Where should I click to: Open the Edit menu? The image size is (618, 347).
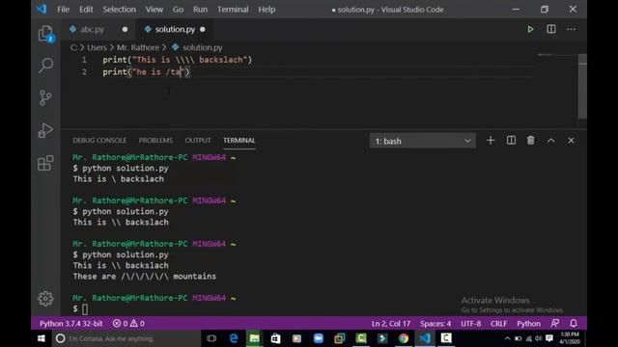pyautogui.click(x=86, y=10)
